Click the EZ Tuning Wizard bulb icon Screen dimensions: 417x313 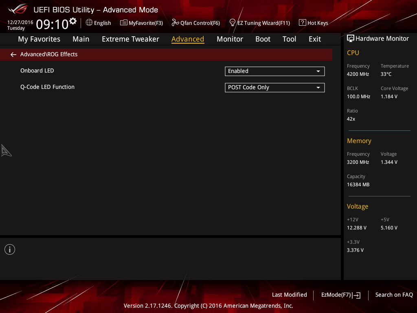232,23
